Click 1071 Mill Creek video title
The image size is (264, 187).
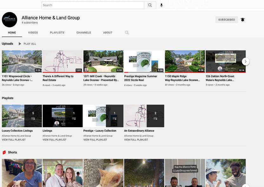tap(101, 78)
